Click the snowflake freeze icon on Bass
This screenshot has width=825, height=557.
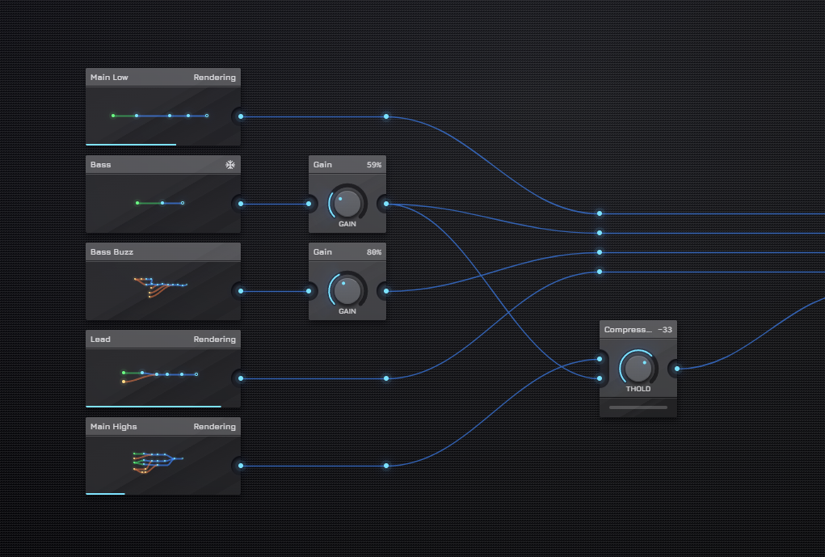230,165
